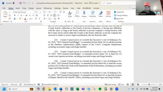Click Create PDF button
This screenshot has height=92, width=163.
point(119,12)
